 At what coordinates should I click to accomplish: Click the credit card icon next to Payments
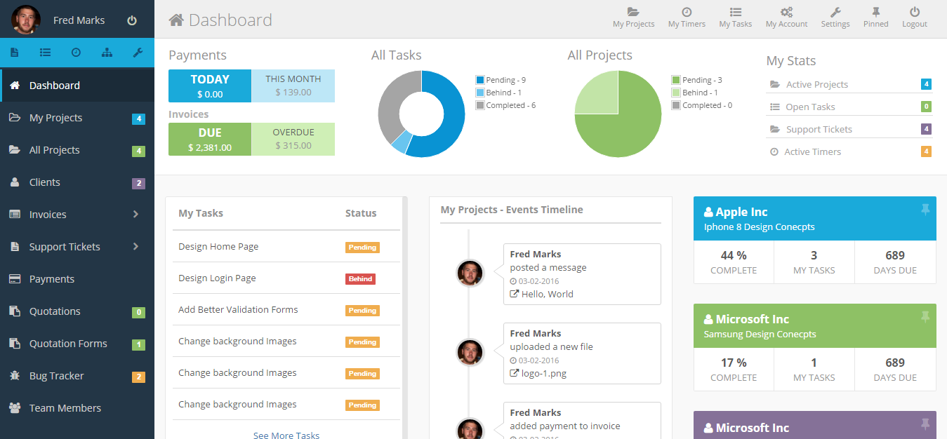(15, 279)
